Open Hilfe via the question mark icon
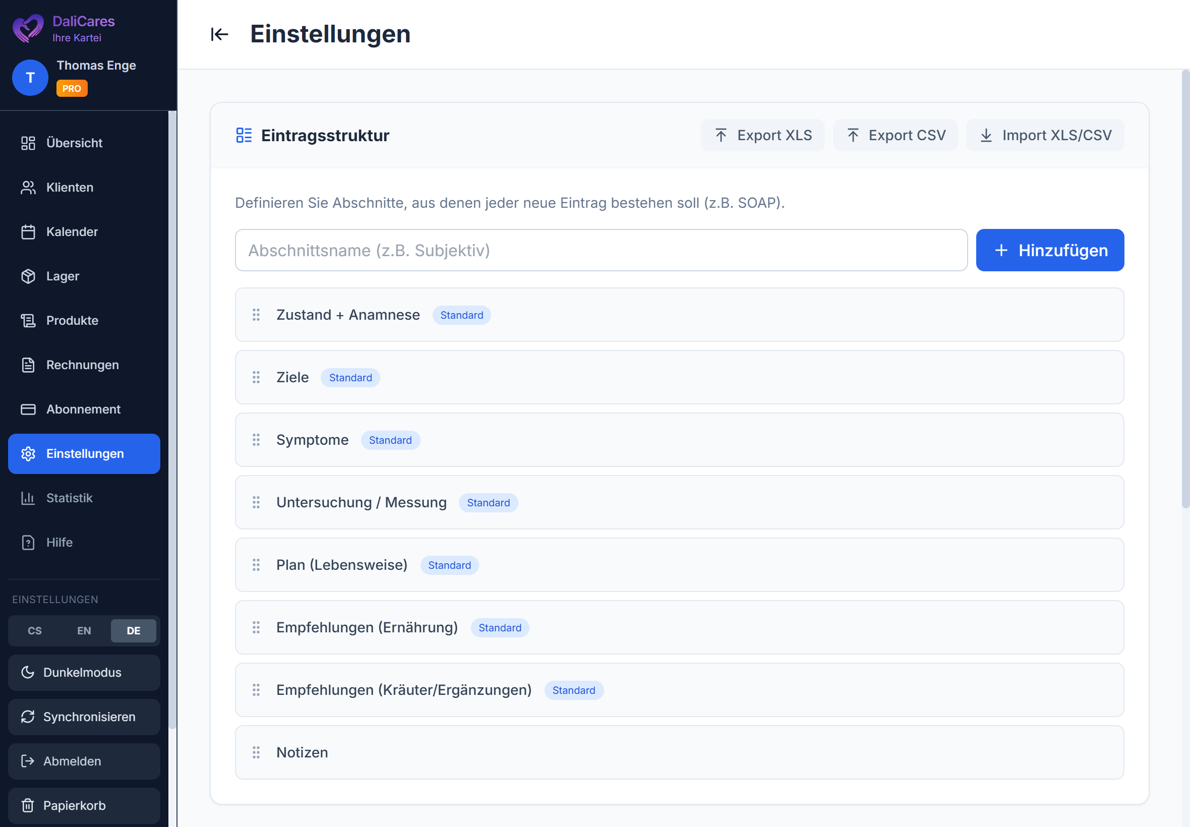 [x=28, y=542]
